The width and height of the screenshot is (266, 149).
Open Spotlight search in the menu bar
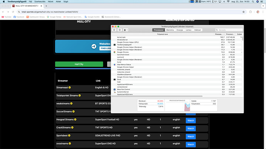(253, 2)
